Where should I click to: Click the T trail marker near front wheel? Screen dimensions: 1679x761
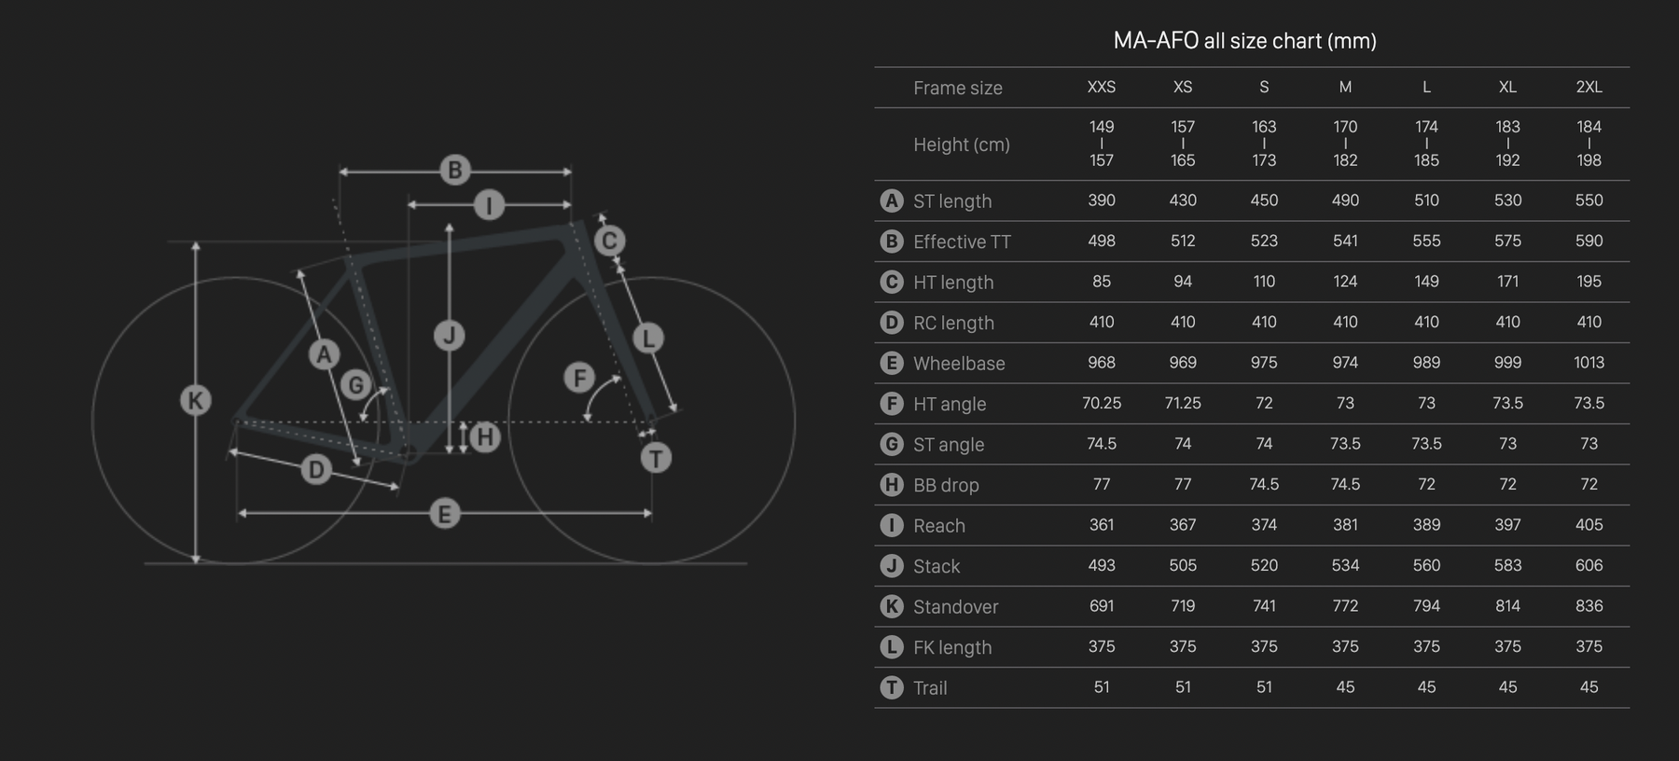[656, 458]
